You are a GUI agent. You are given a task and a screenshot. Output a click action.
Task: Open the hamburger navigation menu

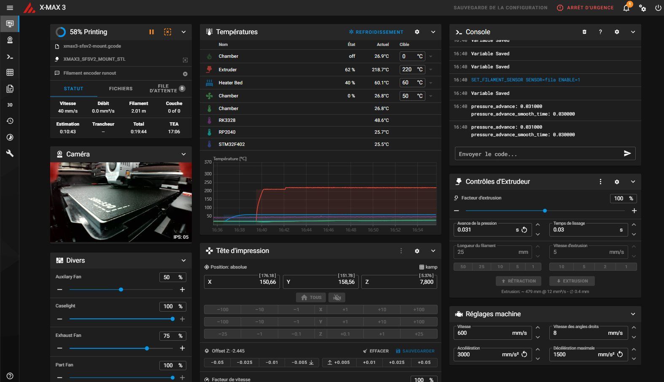pos(10,8)
